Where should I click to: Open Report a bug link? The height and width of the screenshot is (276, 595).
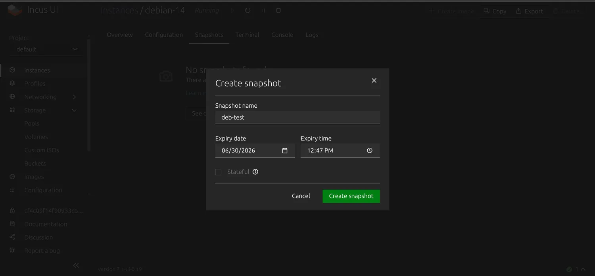pyautogui.click(x=42, y=251)
